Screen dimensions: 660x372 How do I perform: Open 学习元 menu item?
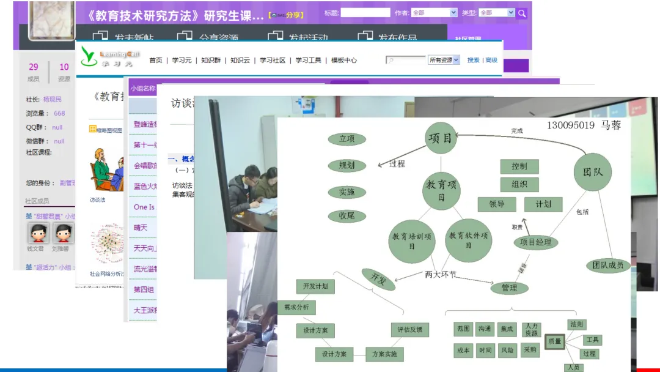[x=182, y=60]
